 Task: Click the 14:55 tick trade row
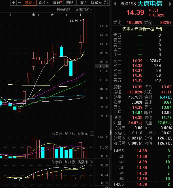142,151
